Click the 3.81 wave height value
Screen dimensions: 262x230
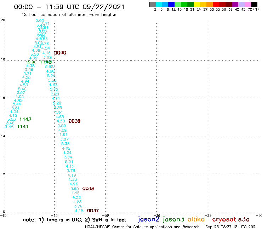(x=16, y=108)
